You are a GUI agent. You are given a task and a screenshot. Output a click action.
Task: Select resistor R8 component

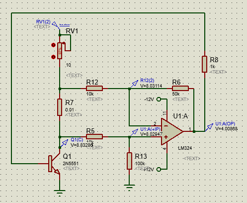click(x=205, y=64)
